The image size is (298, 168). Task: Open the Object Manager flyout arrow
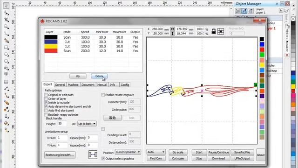point(281,10)
